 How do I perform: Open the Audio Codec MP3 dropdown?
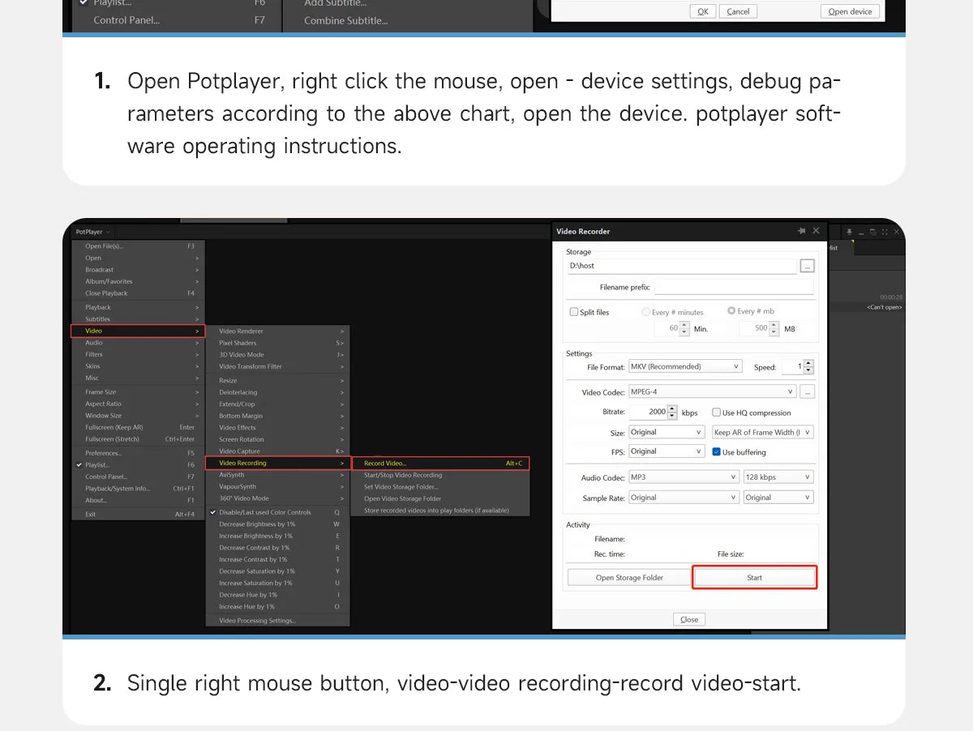(684, 477)
